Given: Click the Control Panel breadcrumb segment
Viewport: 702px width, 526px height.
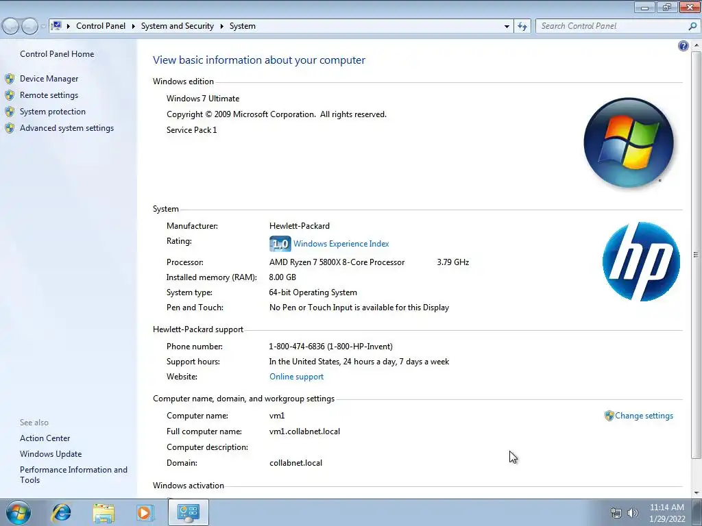Looking at the screenshot, I should (101, 26).
